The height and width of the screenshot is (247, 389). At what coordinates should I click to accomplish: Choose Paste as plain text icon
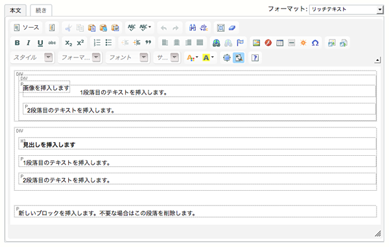tap(103, 28)
